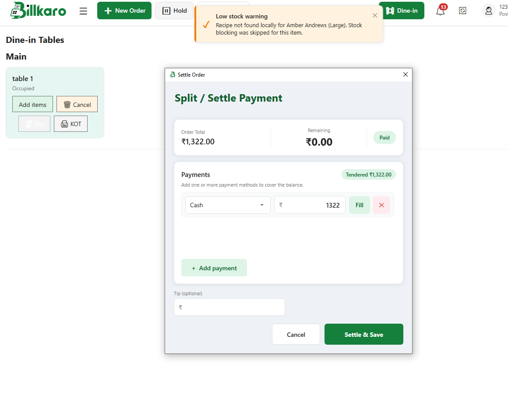Fill remaining balance with the Fill button

click(359, 205)
